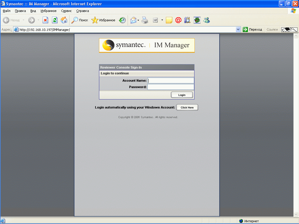Click the Login button

182,95
